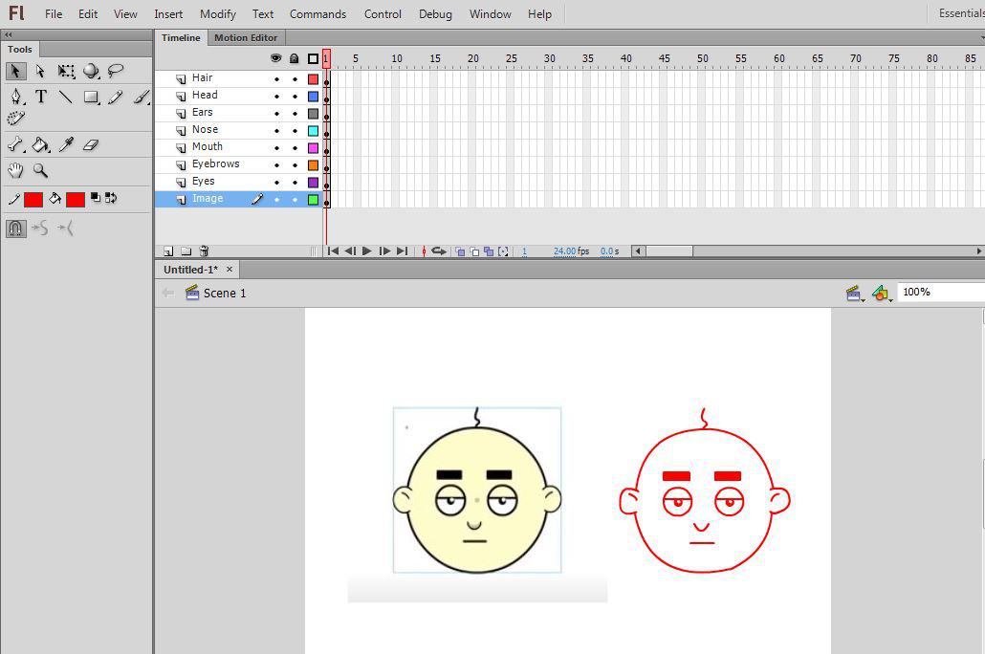Open the stage zoom percentage dropdown
Viewport: 985px width, 654px height.
(940, 293)
